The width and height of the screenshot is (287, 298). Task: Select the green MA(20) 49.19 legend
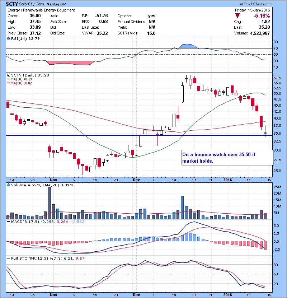coord(19,79)
